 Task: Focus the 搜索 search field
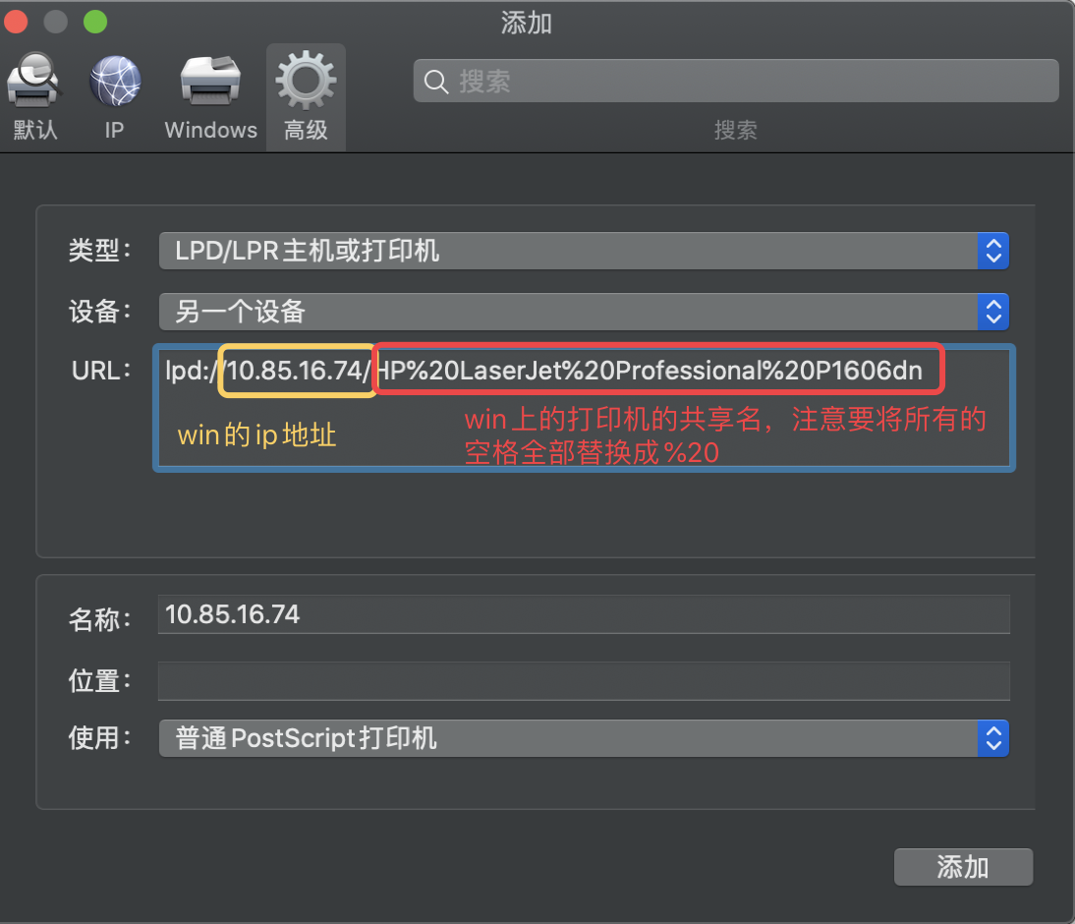[736, 81]
